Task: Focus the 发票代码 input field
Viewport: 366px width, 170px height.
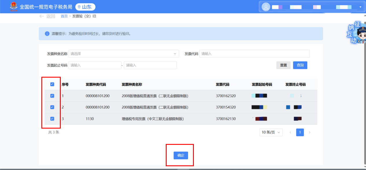Action: pyautogui.click(x=254, y=54)
